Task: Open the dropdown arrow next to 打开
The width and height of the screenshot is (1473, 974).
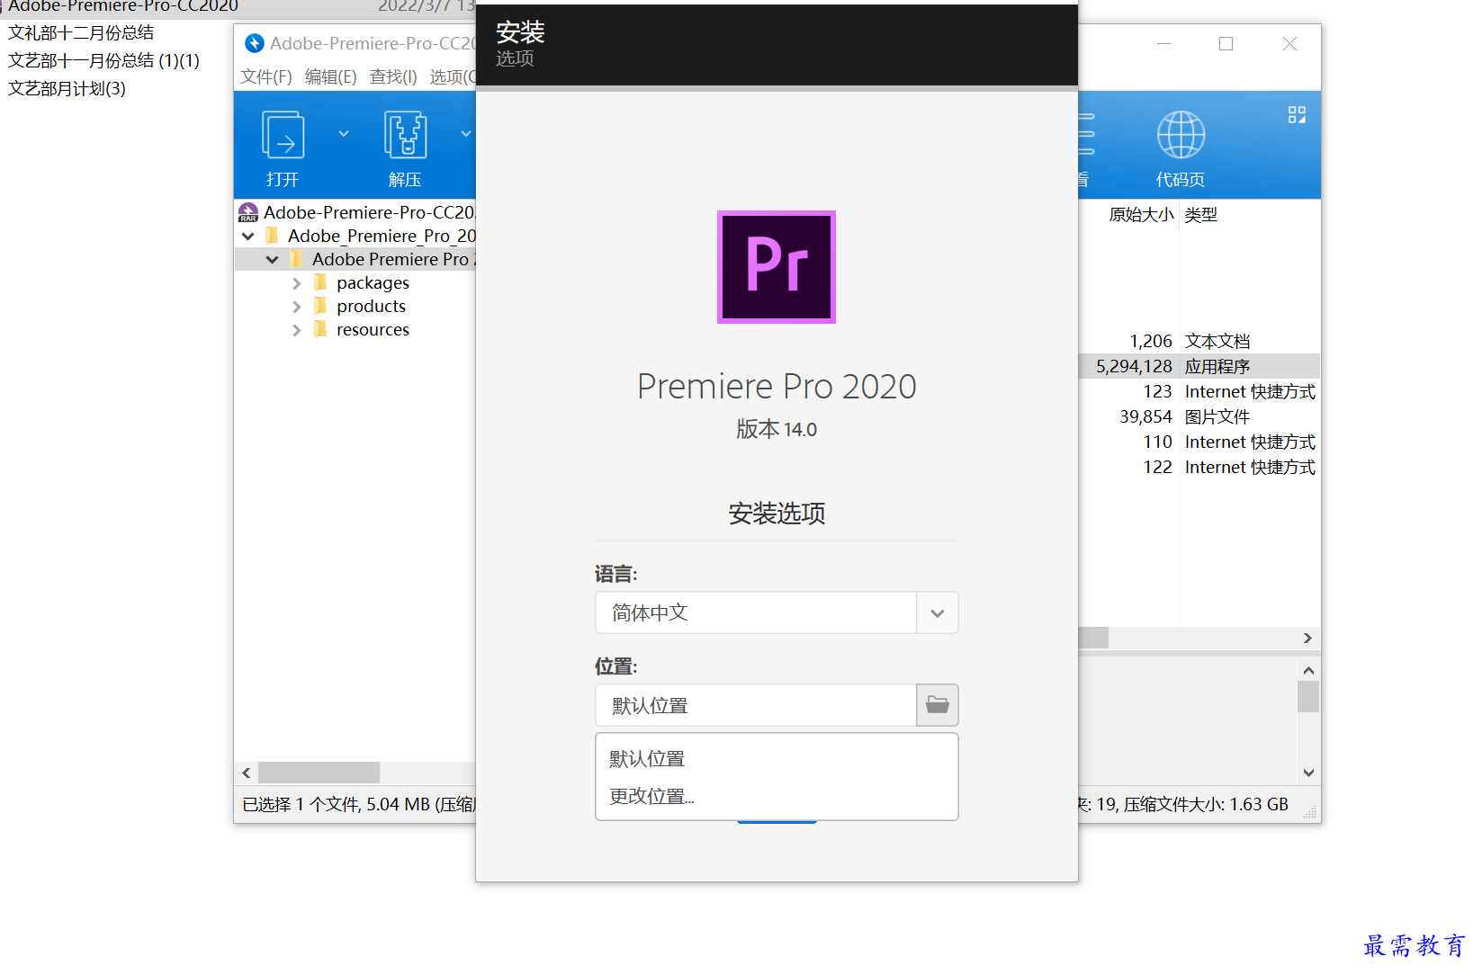Action: click(x=344, y=134)
